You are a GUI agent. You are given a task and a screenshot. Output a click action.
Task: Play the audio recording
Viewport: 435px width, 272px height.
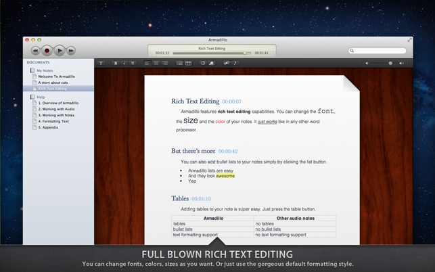[59, 51]
